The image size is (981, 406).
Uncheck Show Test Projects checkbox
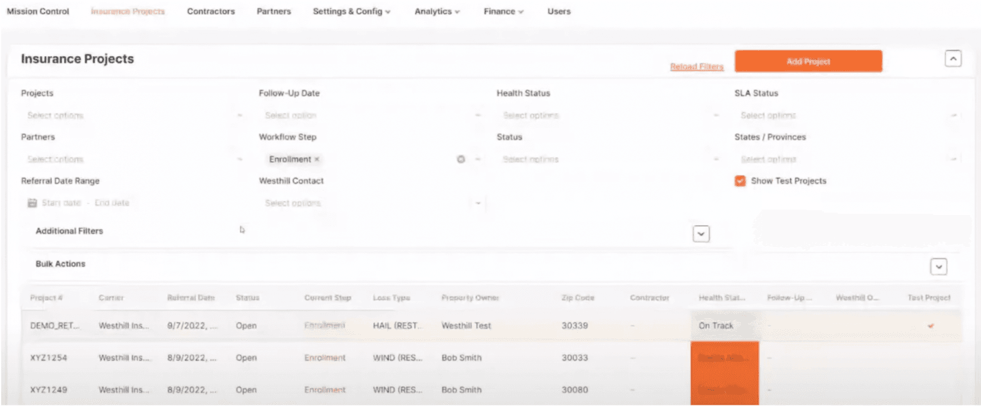(x=740, y=181)
